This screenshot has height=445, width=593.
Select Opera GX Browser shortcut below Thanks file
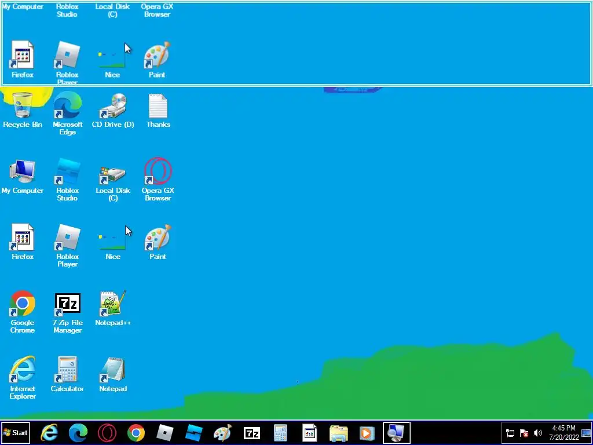tap(158, 180)
